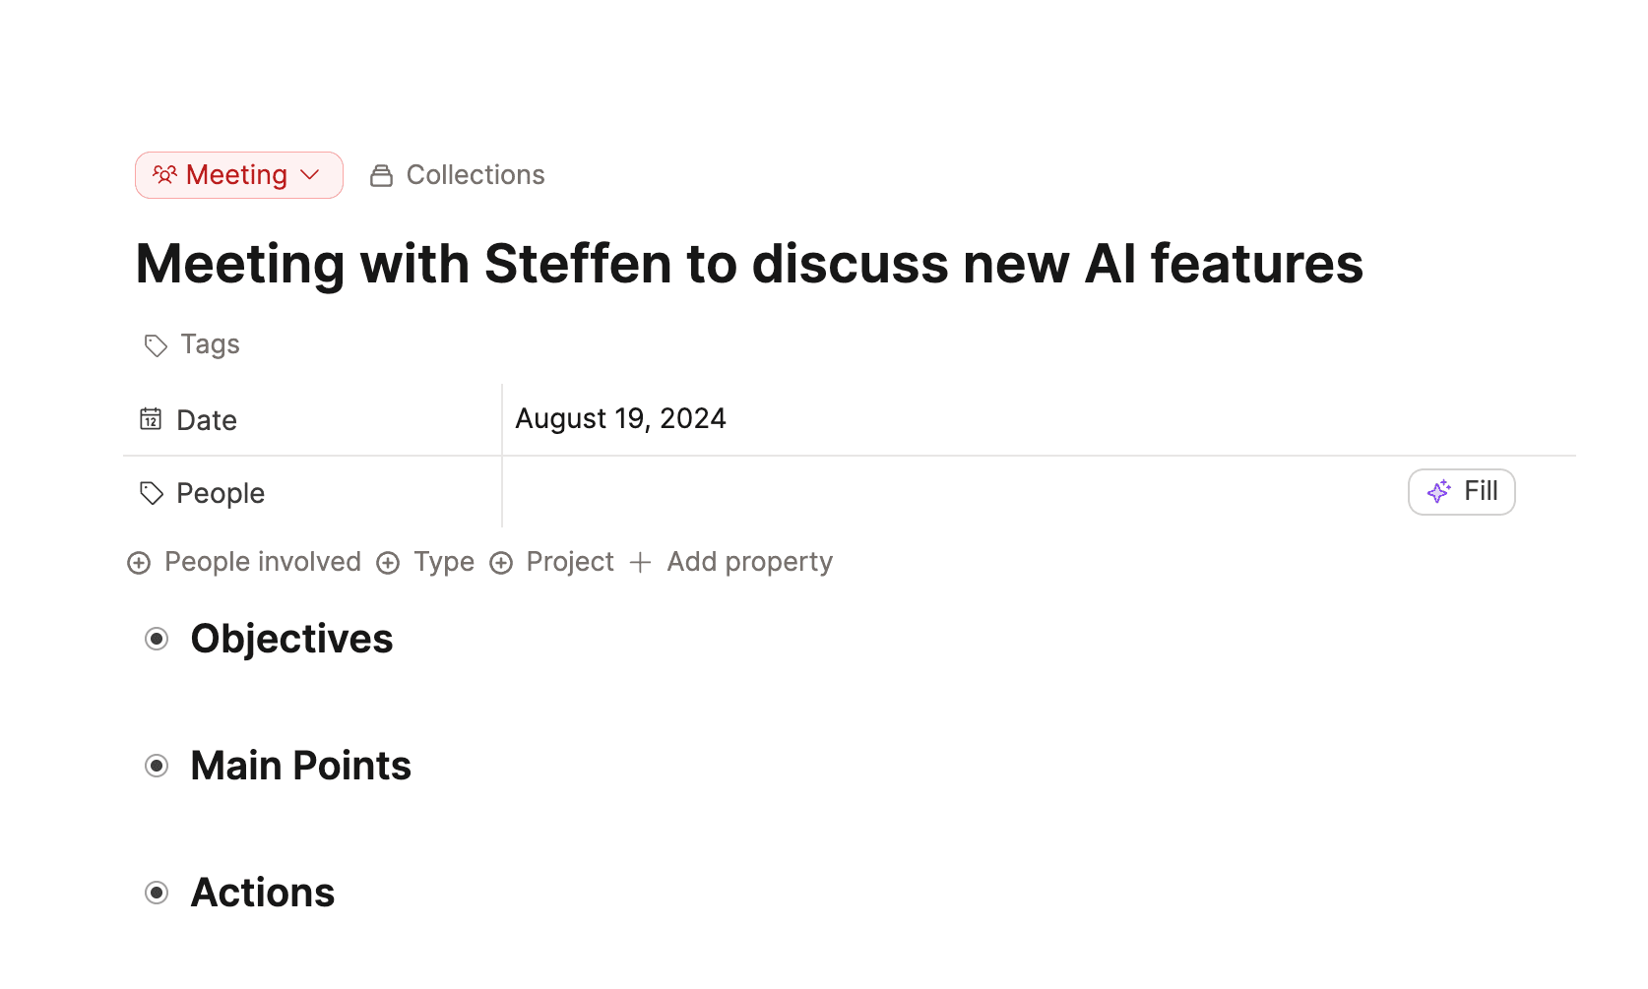The height and width of the screenshot is (989, 1648).
Task: Edit the August 19, 2024 date value
Action: click(x=620, y=419)
